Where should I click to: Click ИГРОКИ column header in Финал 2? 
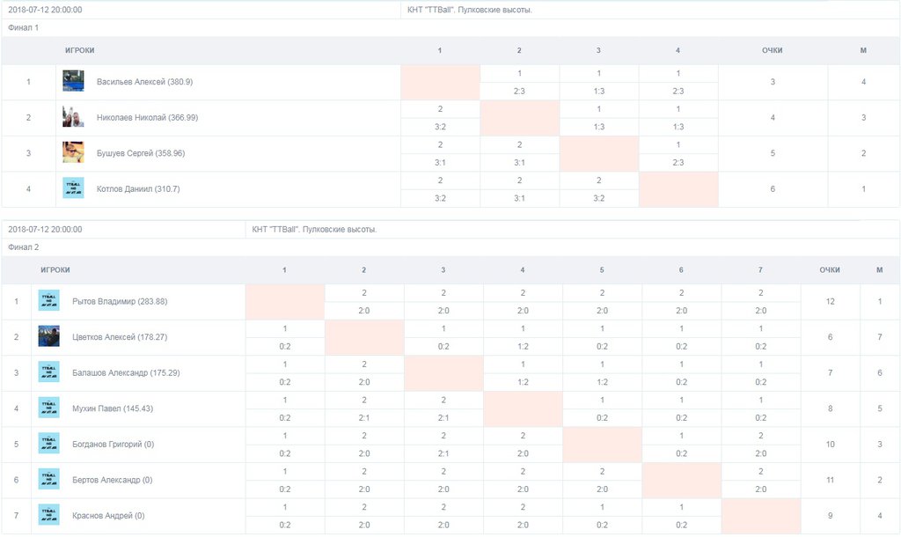click(x=55, y=270)
